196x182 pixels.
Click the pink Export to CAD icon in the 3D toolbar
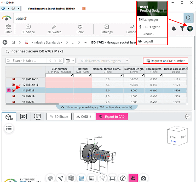(133, 178)
